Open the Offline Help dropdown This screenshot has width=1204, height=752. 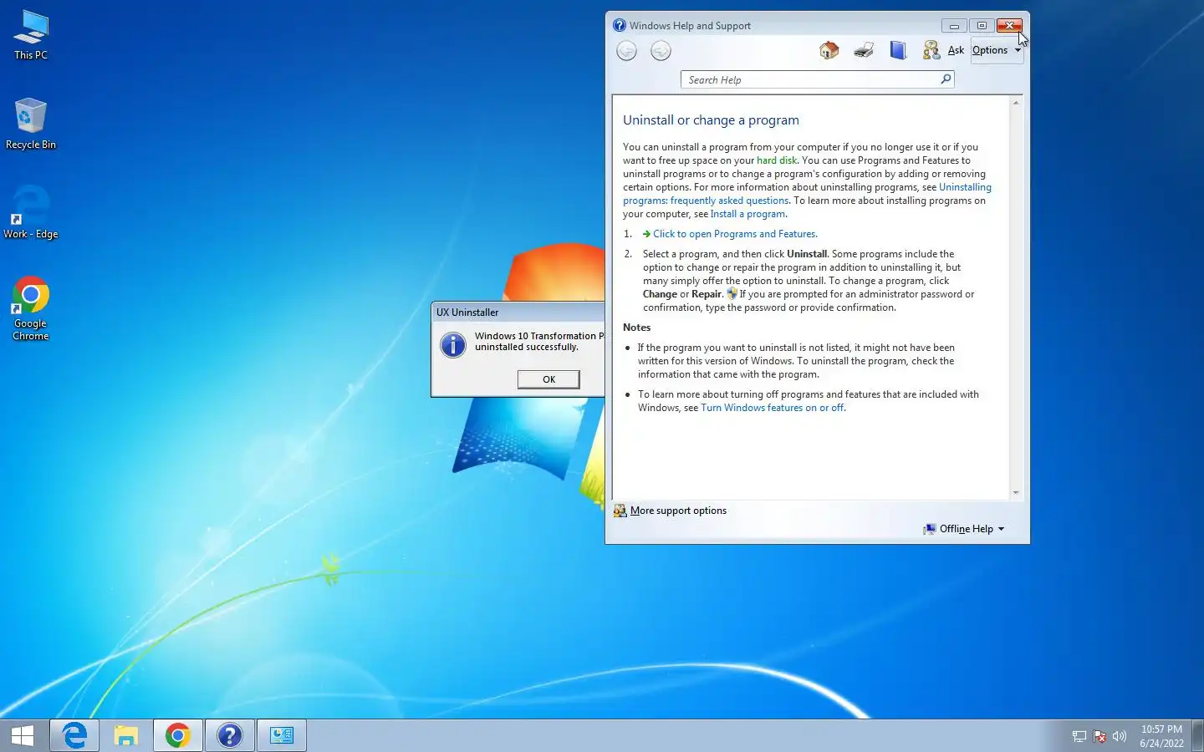[x=964, y=529]
